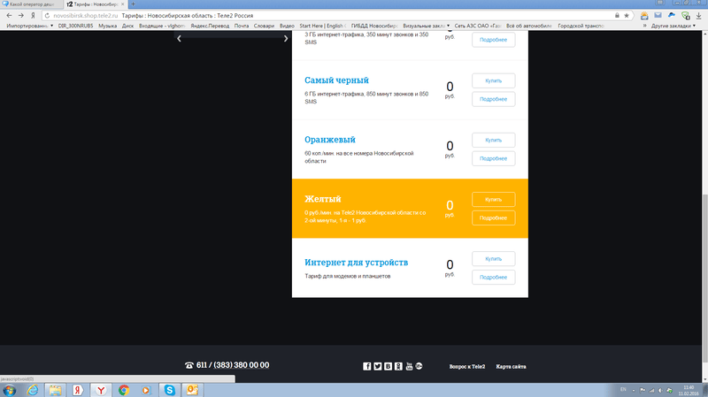Screen dimensions: 708x397
Task: Open the 'DIR_300NRUB5' bookmark
Action: (x=75, y=26)
